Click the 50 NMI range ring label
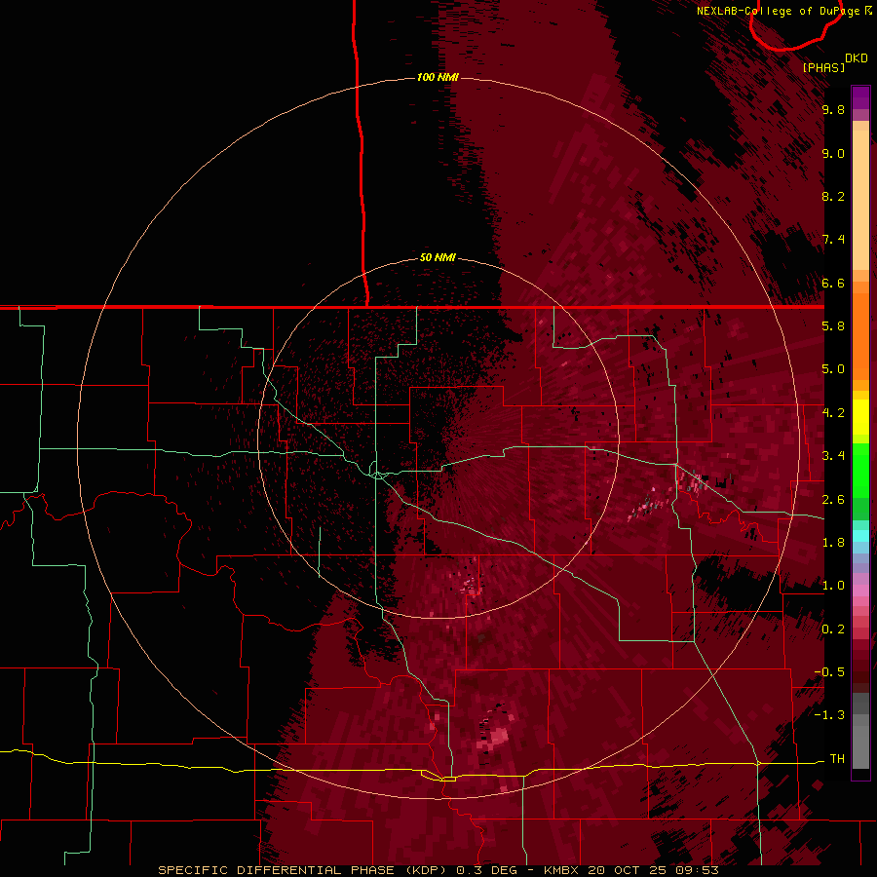Viewport: 877px width, 877px height. pos(438,257)
